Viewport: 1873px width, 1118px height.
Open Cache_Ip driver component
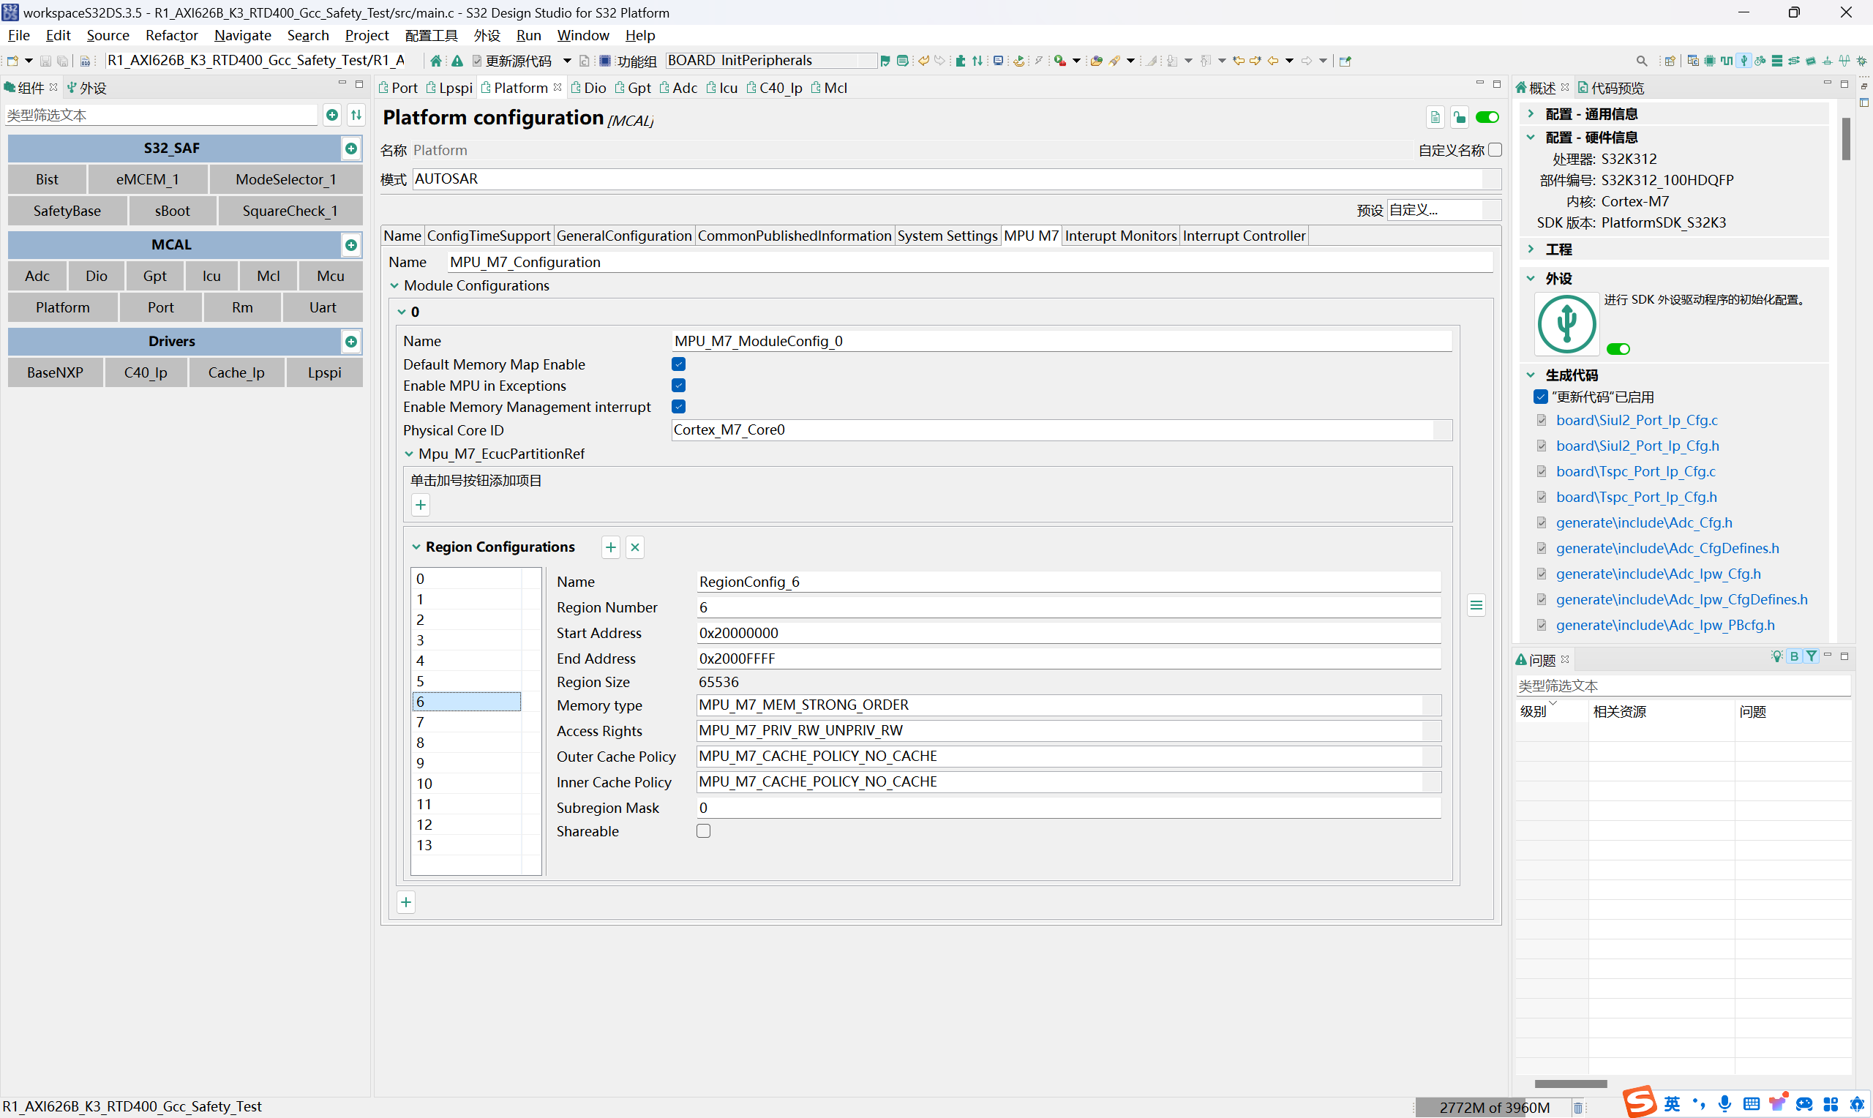(x=236, y=372)
